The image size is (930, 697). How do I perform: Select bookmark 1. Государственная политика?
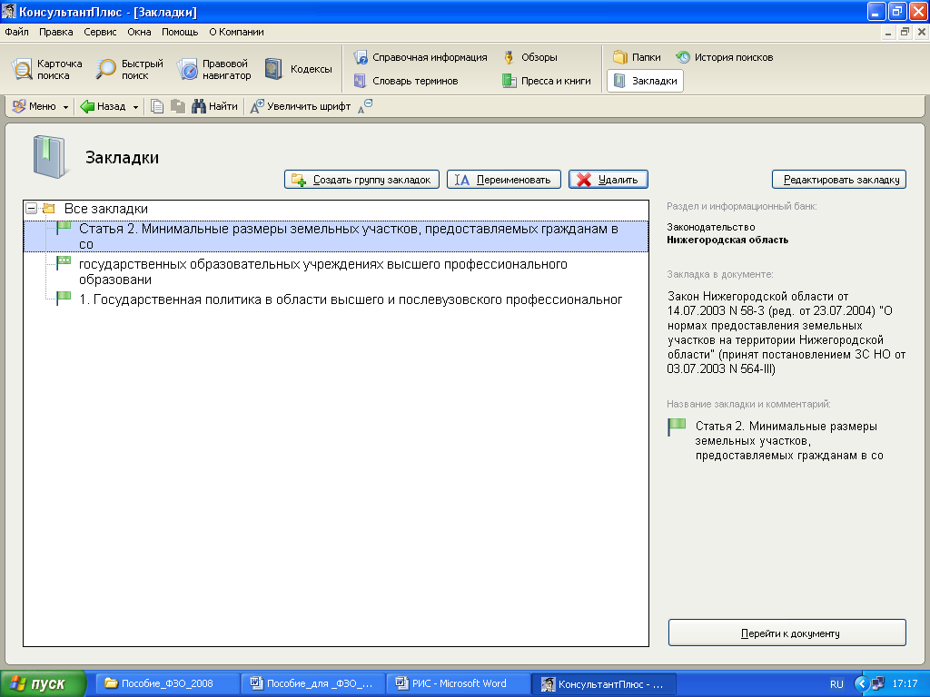351,299
